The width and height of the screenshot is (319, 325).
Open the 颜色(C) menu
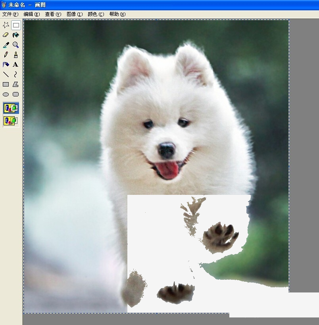pos(96,14)
